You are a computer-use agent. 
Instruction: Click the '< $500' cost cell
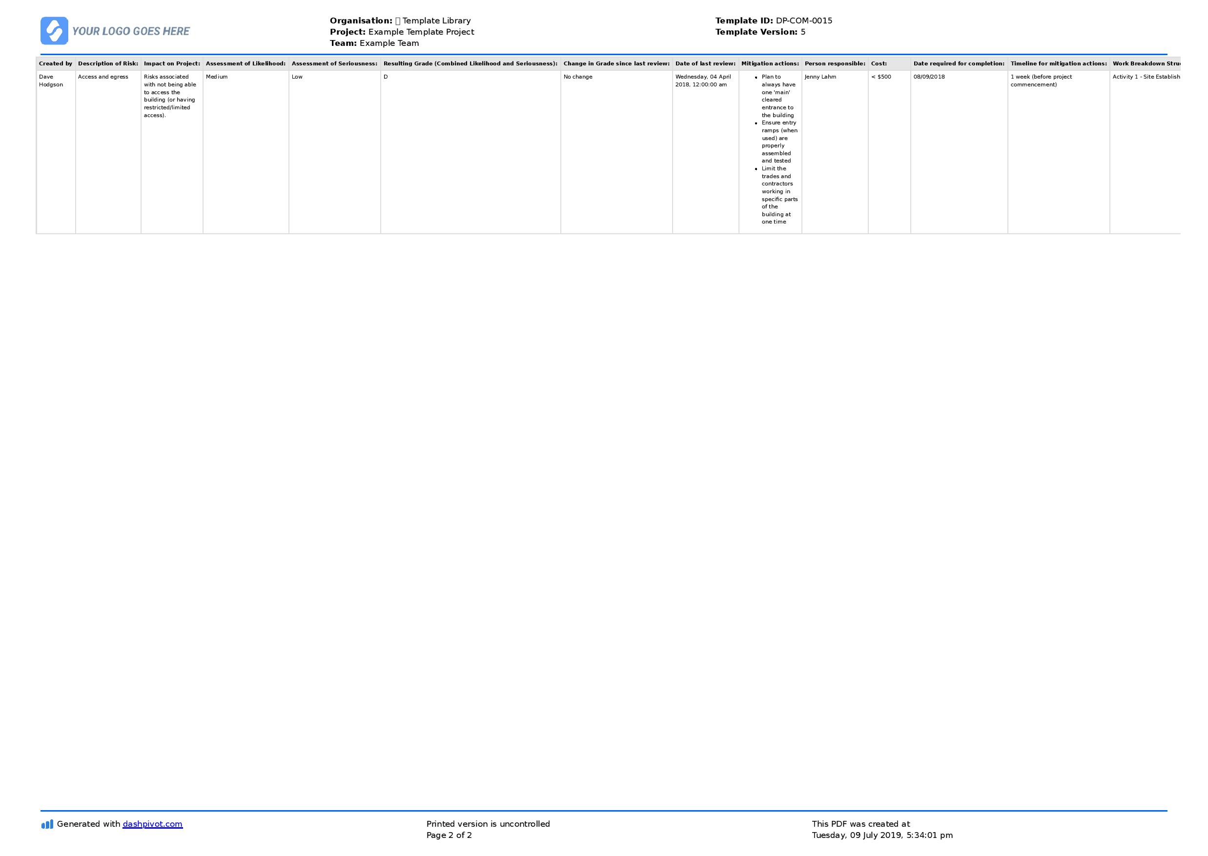(x=890, y=152)
